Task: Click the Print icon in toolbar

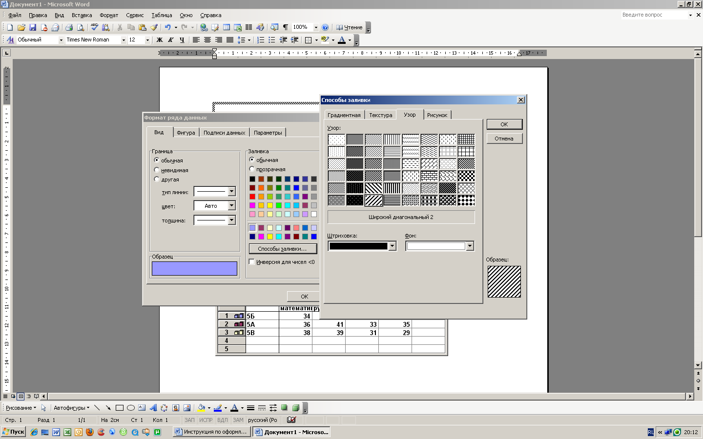Action: tap(69, 27)
